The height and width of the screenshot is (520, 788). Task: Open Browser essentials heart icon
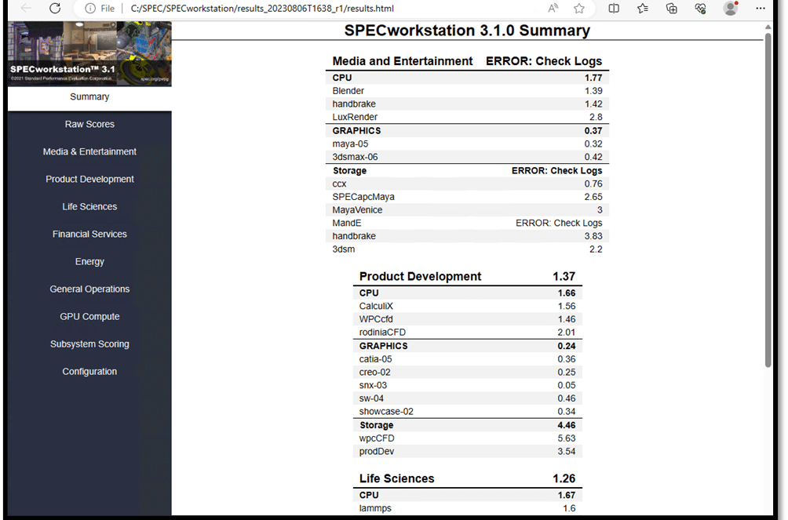[701, 9]
